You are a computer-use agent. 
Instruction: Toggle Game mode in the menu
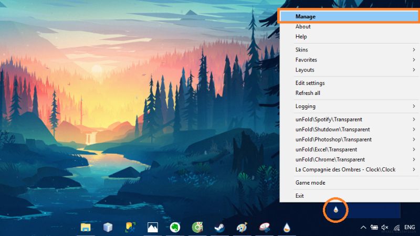[349, 183]
